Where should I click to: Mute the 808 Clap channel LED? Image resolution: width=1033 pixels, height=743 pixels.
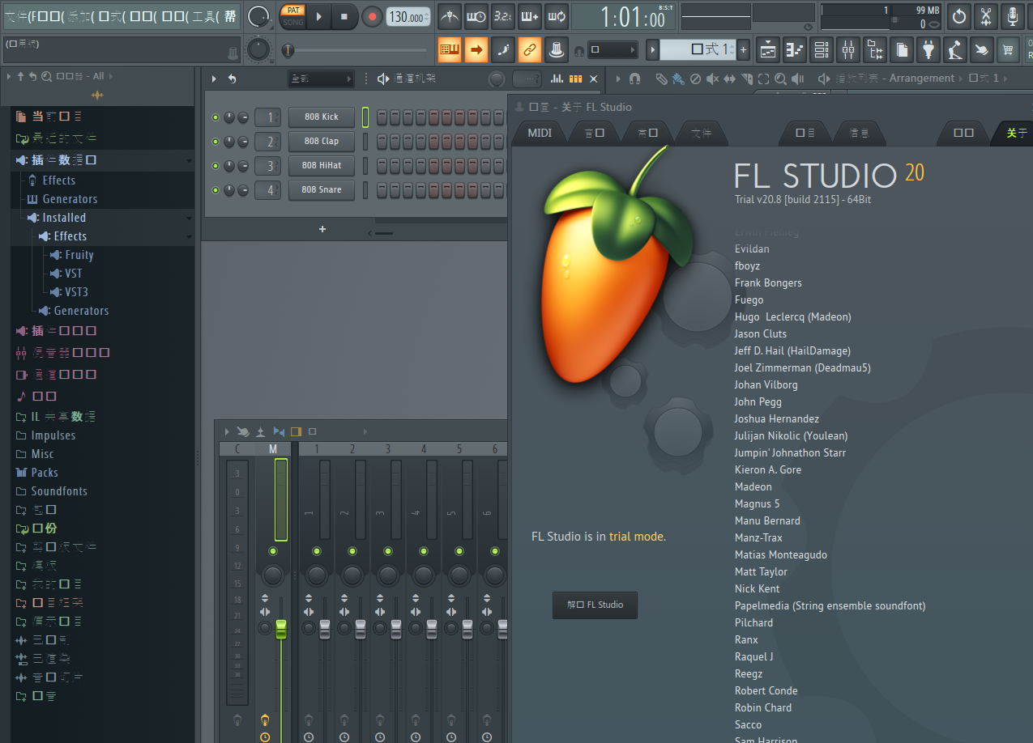[x=216, y=142]
